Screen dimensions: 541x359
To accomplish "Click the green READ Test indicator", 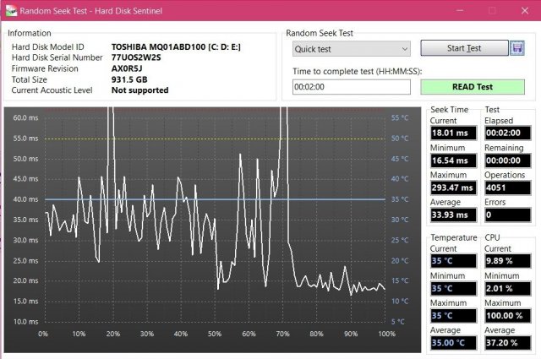I will [x=473, y=86].
